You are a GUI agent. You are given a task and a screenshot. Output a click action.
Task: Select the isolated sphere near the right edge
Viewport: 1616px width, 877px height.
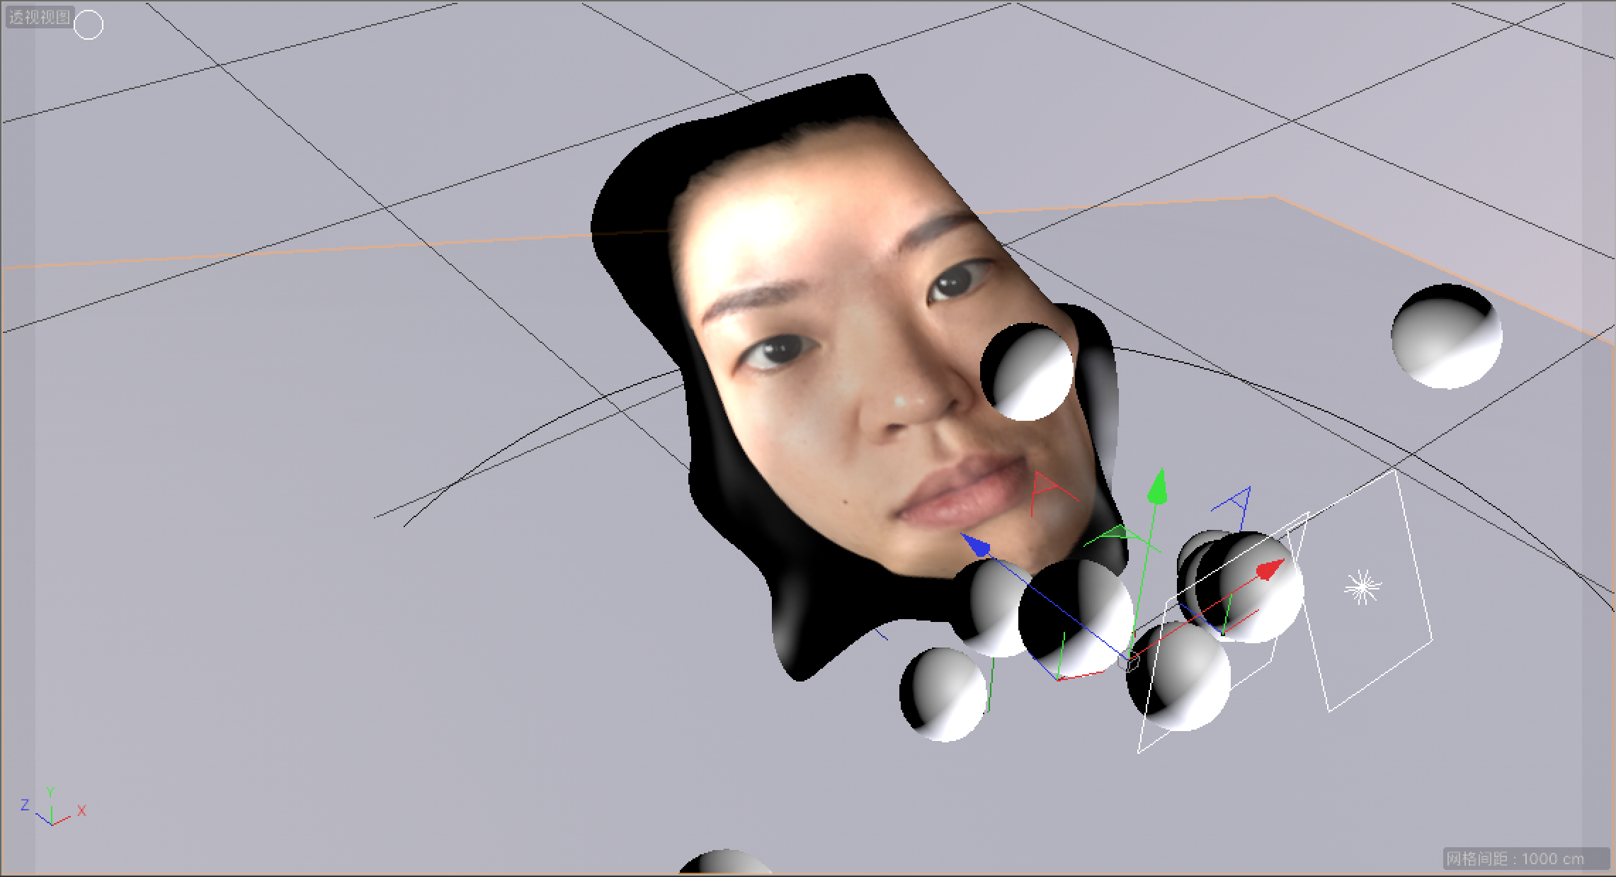1446,336
